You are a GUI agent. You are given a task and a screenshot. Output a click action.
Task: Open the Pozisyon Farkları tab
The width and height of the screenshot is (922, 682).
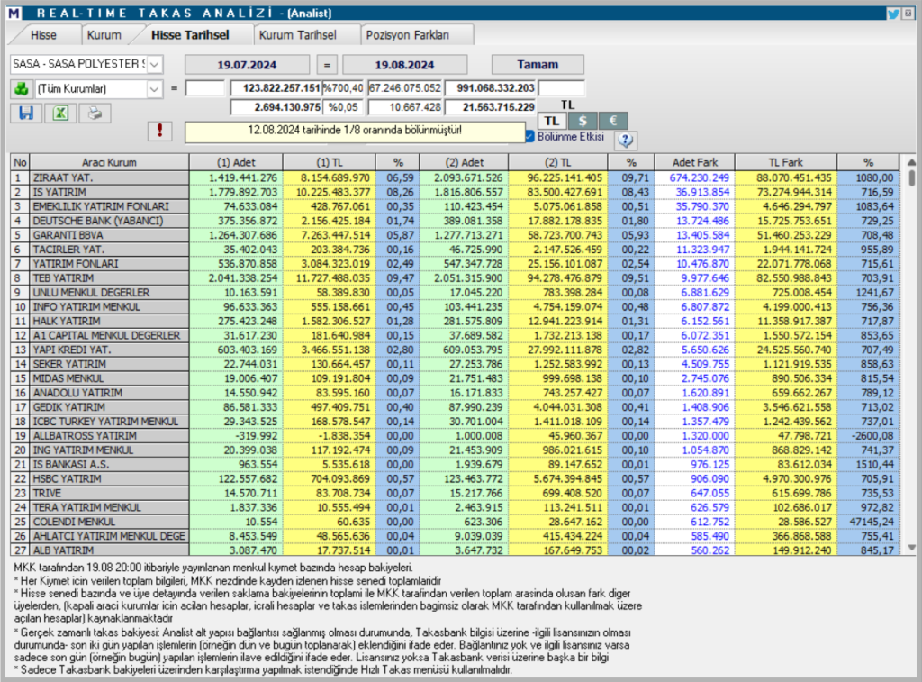pos(408,35)
